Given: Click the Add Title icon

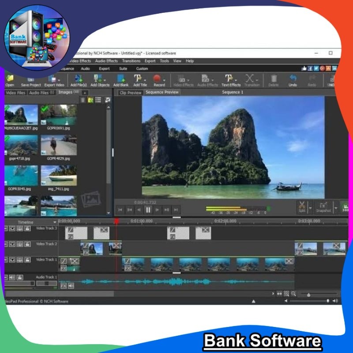Looking at the screenshot, I should tap(140, 79).
